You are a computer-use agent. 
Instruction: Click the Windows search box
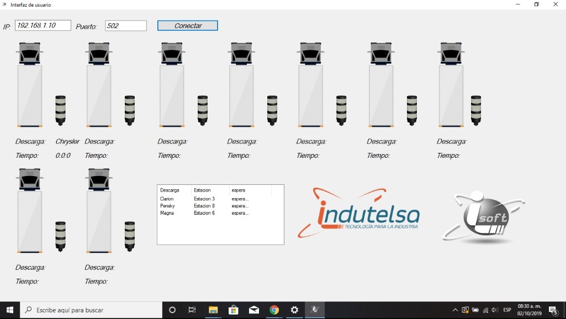pos(91,310)
